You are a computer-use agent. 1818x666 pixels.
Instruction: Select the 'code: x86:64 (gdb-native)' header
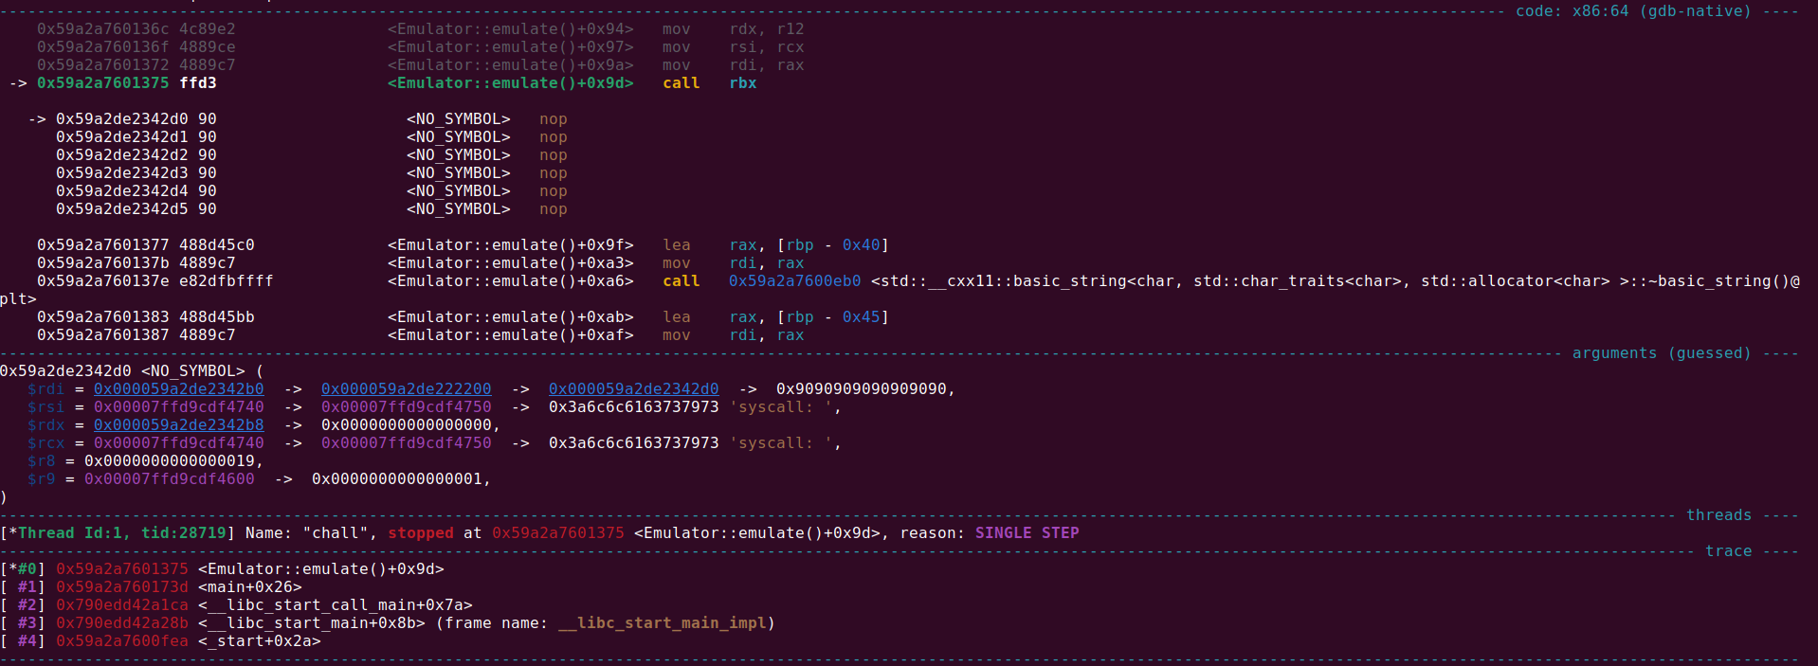[x=1633, y=11]
